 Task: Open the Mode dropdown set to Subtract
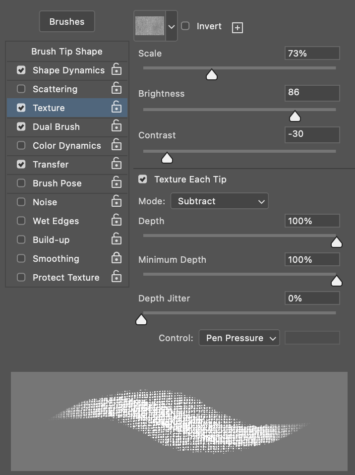pyautogui.click(x=220, y=201)
